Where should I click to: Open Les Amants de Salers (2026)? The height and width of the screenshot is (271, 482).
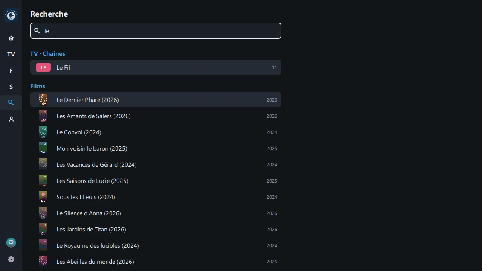pyautogui.click(x=156, y=116)
